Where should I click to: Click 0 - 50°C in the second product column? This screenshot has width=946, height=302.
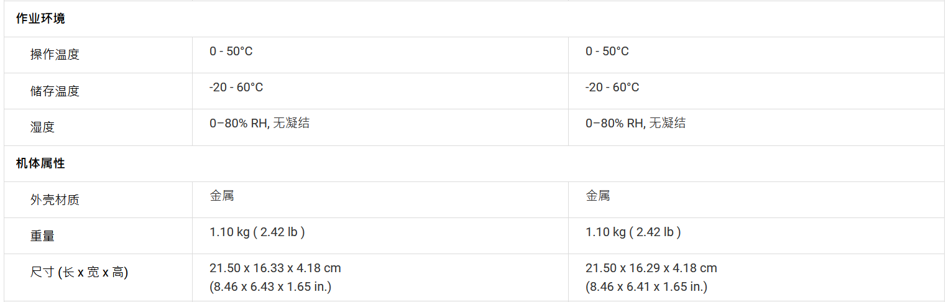tap(607, 52)
